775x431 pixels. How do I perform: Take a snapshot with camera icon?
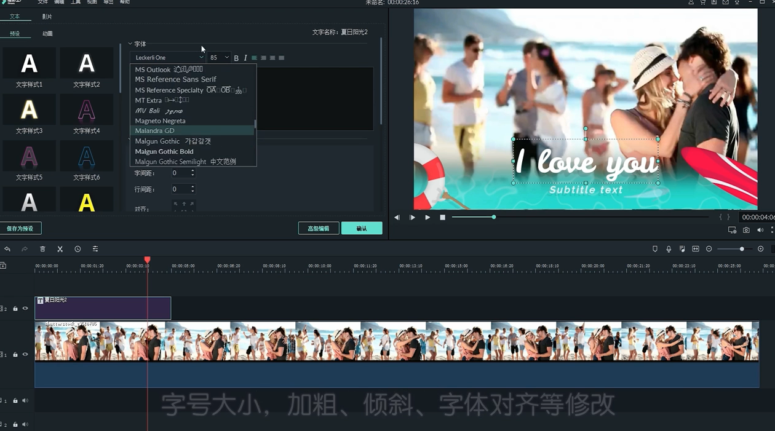746,231
